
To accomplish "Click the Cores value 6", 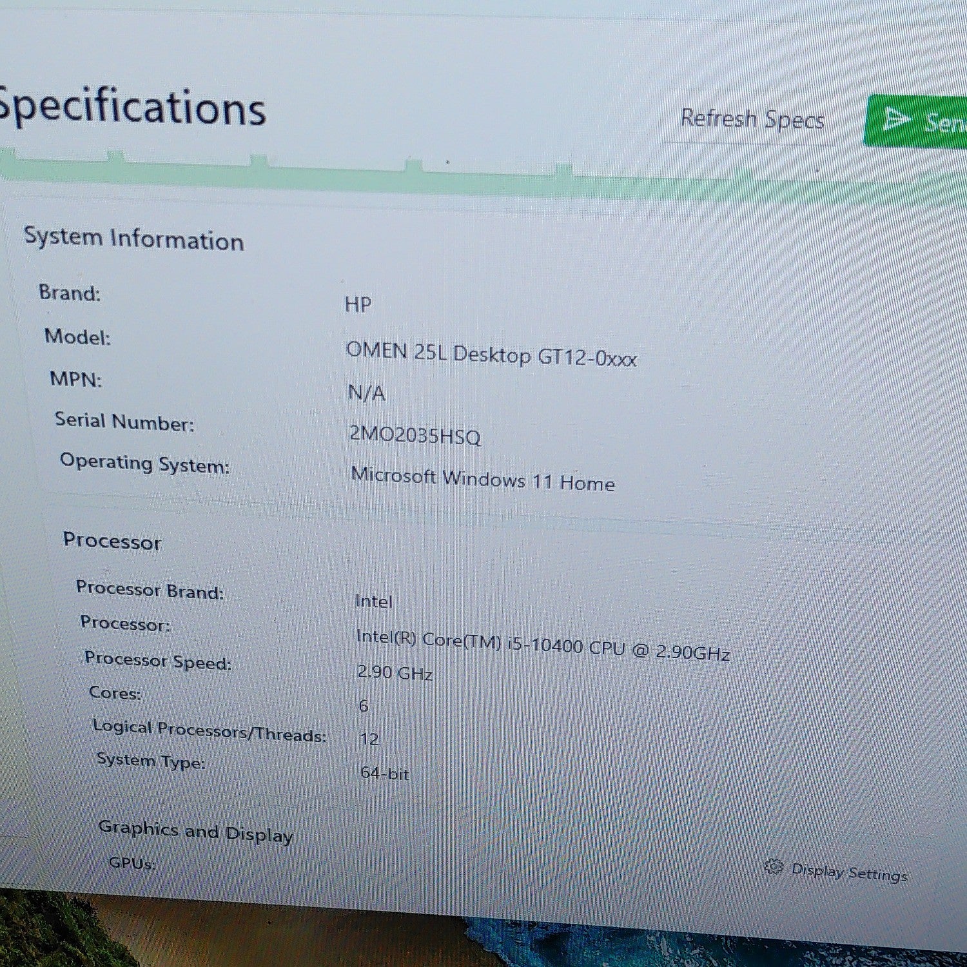I will 364,705.
